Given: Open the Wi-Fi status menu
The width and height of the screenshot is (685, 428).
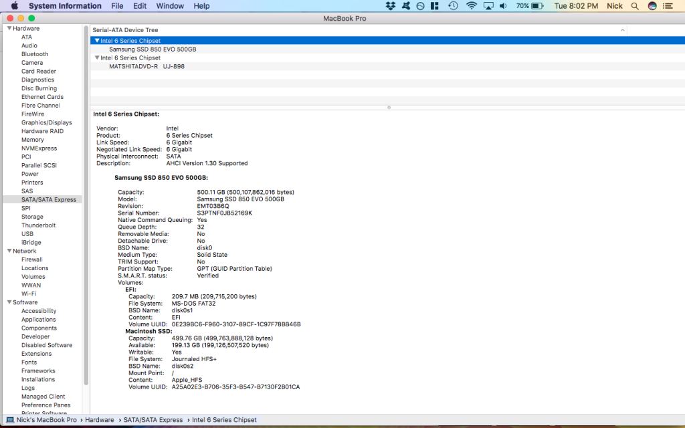Looking at the screenshot, I should (472, 5).
